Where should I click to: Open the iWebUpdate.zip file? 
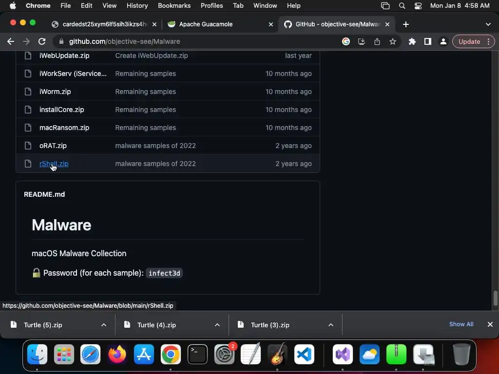(64, 56)
